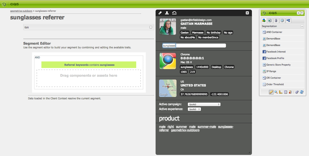This screenshot has width=309, height=156.
Task: Click the Websites chain icon in sidekick footer
Action: coord(297,92)
